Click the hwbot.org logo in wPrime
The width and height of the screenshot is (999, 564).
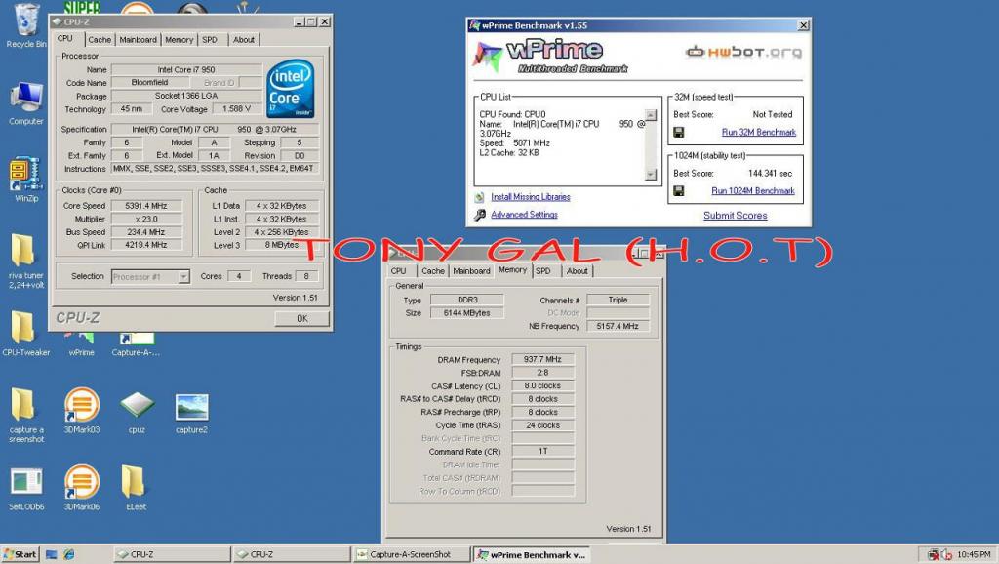pyautogui.click(x=743, y=52)
